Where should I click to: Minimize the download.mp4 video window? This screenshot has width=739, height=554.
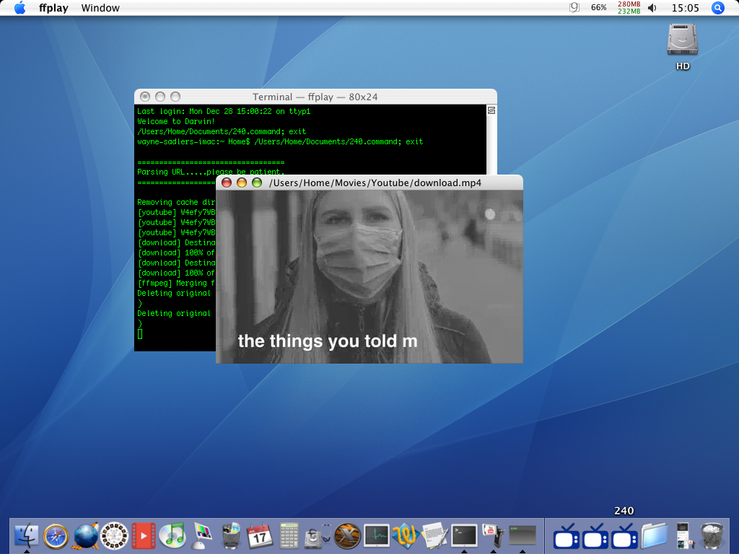(242, 183)
